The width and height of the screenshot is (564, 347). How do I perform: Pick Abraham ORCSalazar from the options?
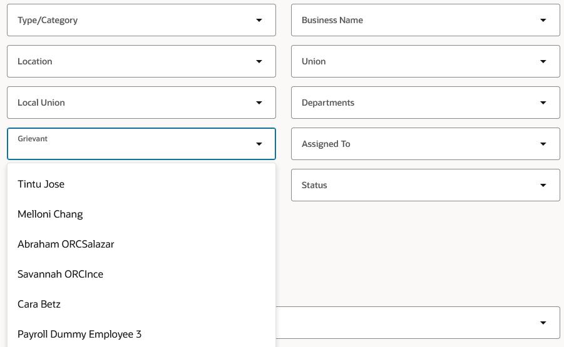141,244
